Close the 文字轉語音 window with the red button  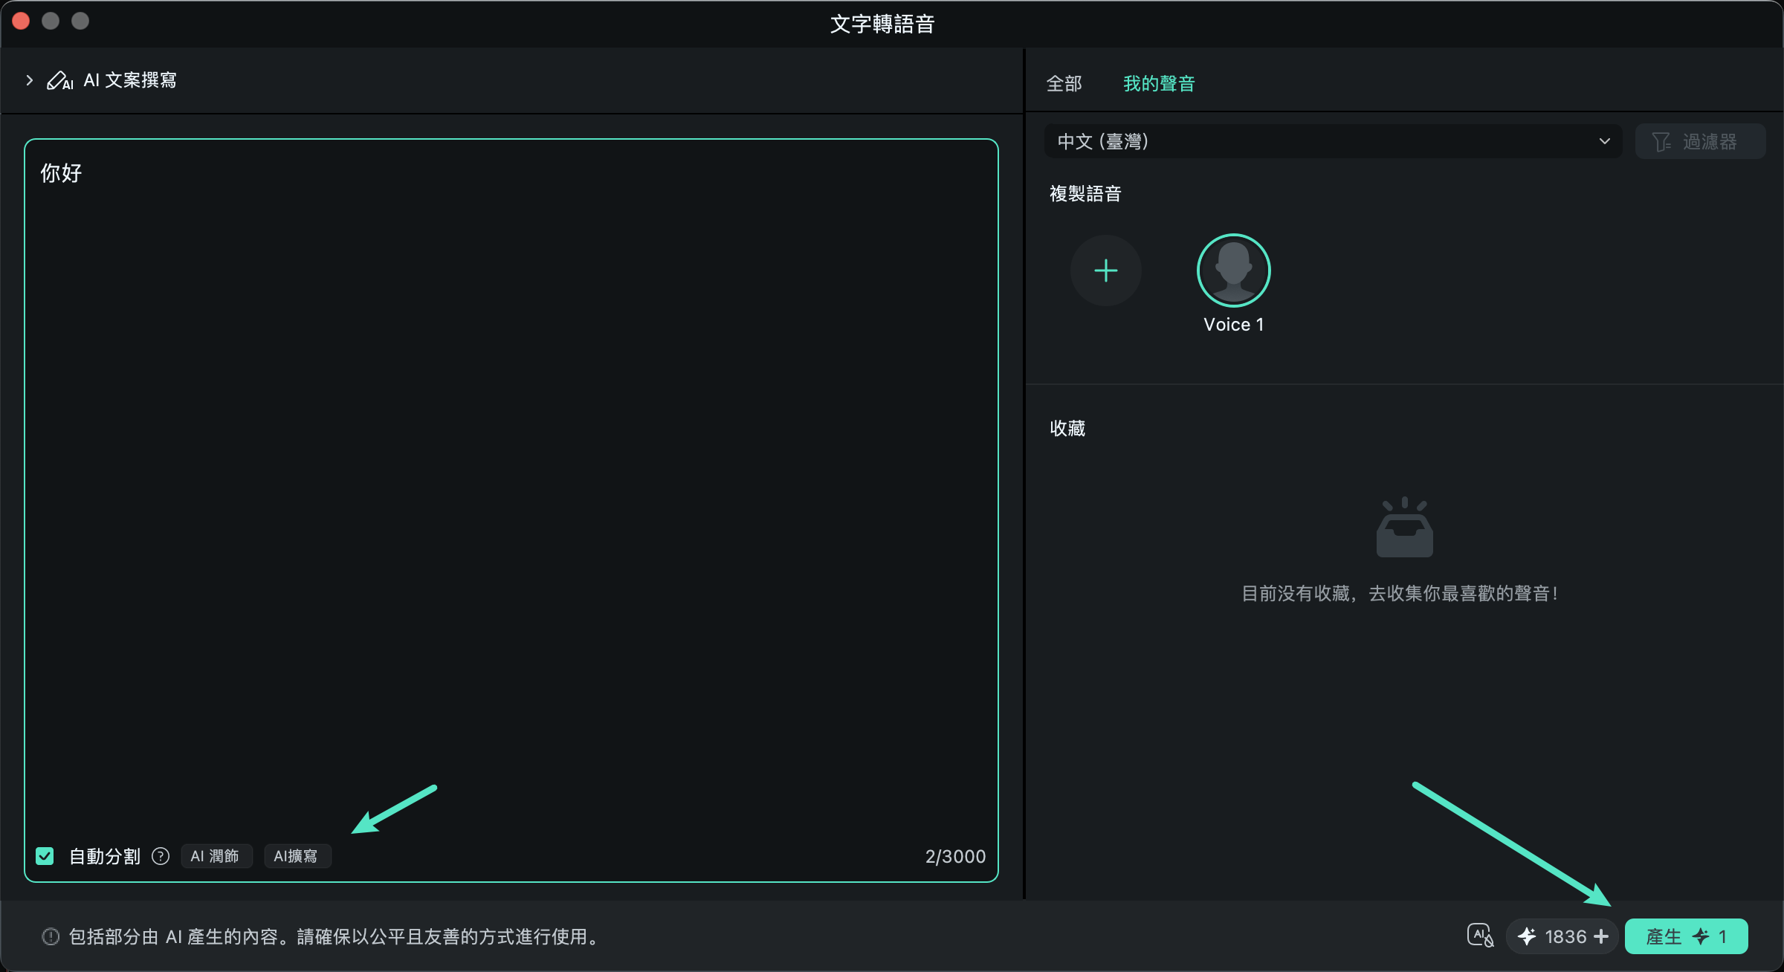21,21
